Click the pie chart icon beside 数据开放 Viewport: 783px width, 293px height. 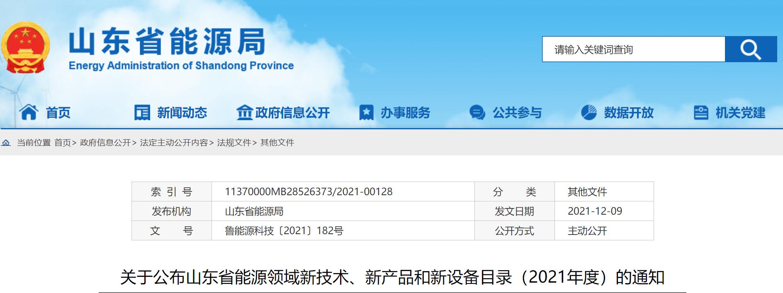tap(588, 112)
